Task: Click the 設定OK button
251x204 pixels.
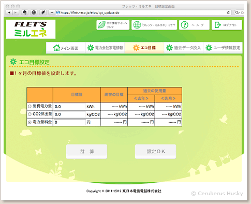Action: tap(155, 151)
